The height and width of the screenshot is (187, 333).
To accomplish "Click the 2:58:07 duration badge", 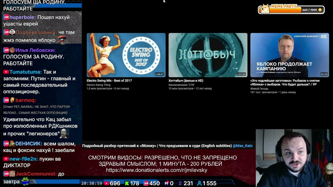I will 159,74.
